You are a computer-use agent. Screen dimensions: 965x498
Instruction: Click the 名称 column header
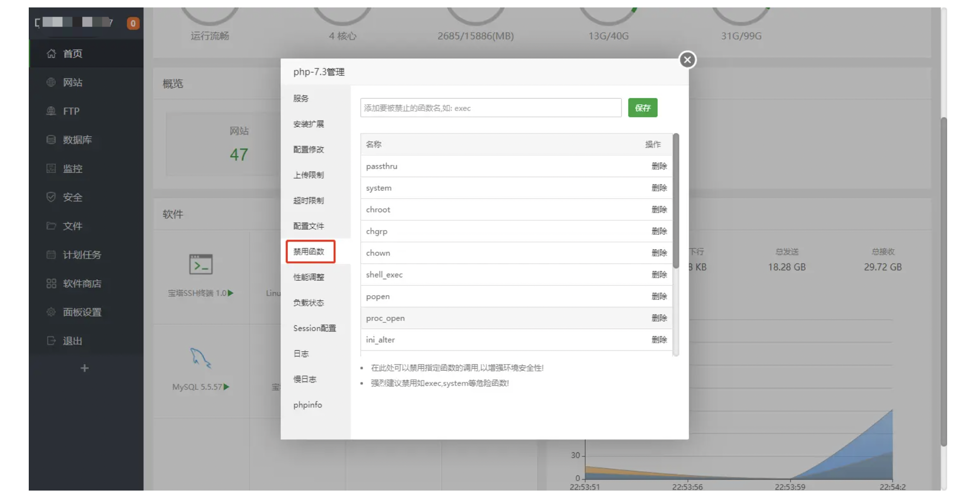point(374,144)
